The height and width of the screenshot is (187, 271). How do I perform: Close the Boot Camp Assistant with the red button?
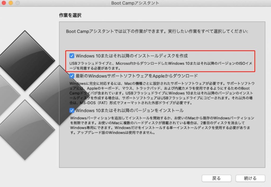pos(4,3)
